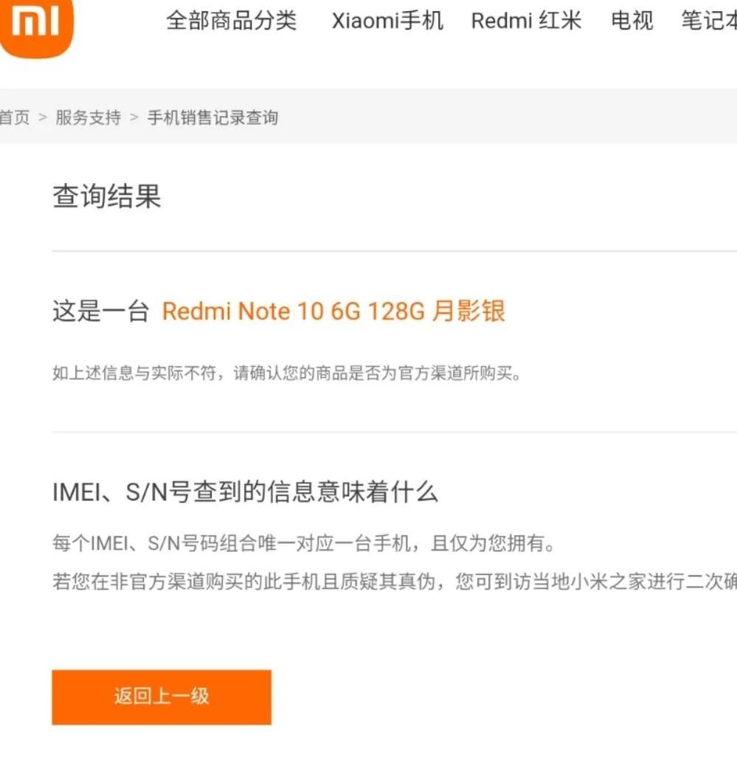Click the 手机销售记录查询 breadcrumb
The height and width of the screenshot is (766, 737).
(213, 118)
